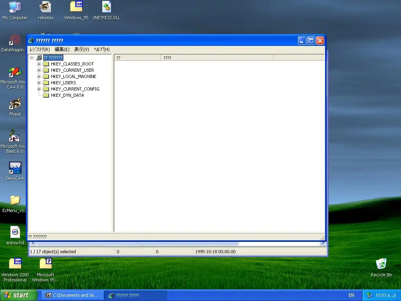The width and height of the screenshot is (401, 301).
Task: Collapse the root computer node
Action: [x=31, y=58]
